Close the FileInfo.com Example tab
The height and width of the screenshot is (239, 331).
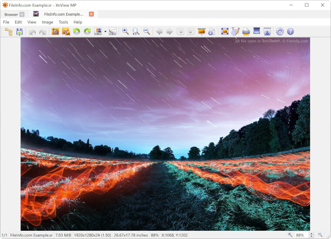point(91,14)
